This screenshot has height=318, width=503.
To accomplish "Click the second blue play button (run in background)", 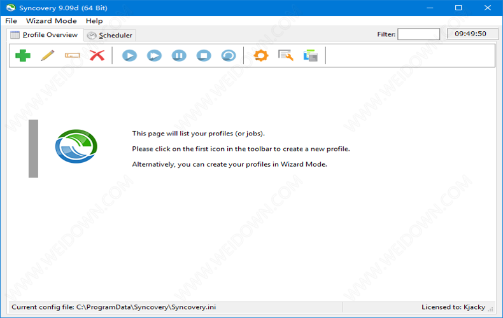I will 154,55.
